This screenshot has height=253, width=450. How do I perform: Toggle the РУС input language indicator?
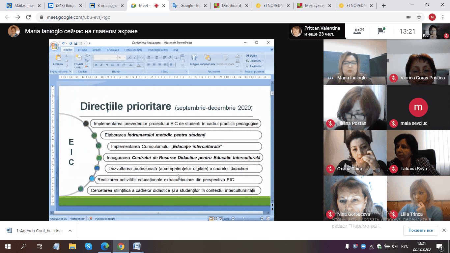point(405,246)
